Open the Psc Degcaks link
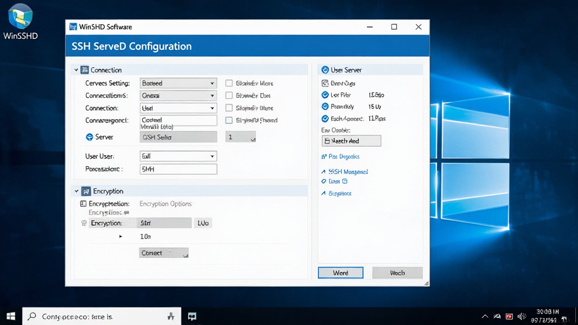The width and height of the screenshot is (578, 325). coord(344,157)
